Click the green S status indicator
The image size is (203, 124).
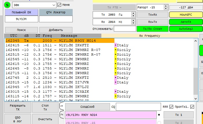click(x=8, y=5)
